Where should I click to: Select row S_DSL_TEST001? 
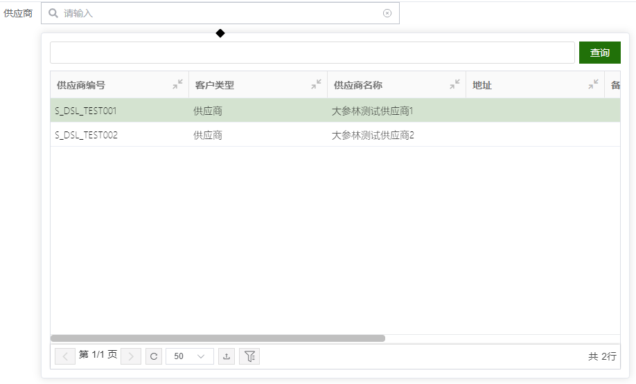tap(335, 111)
